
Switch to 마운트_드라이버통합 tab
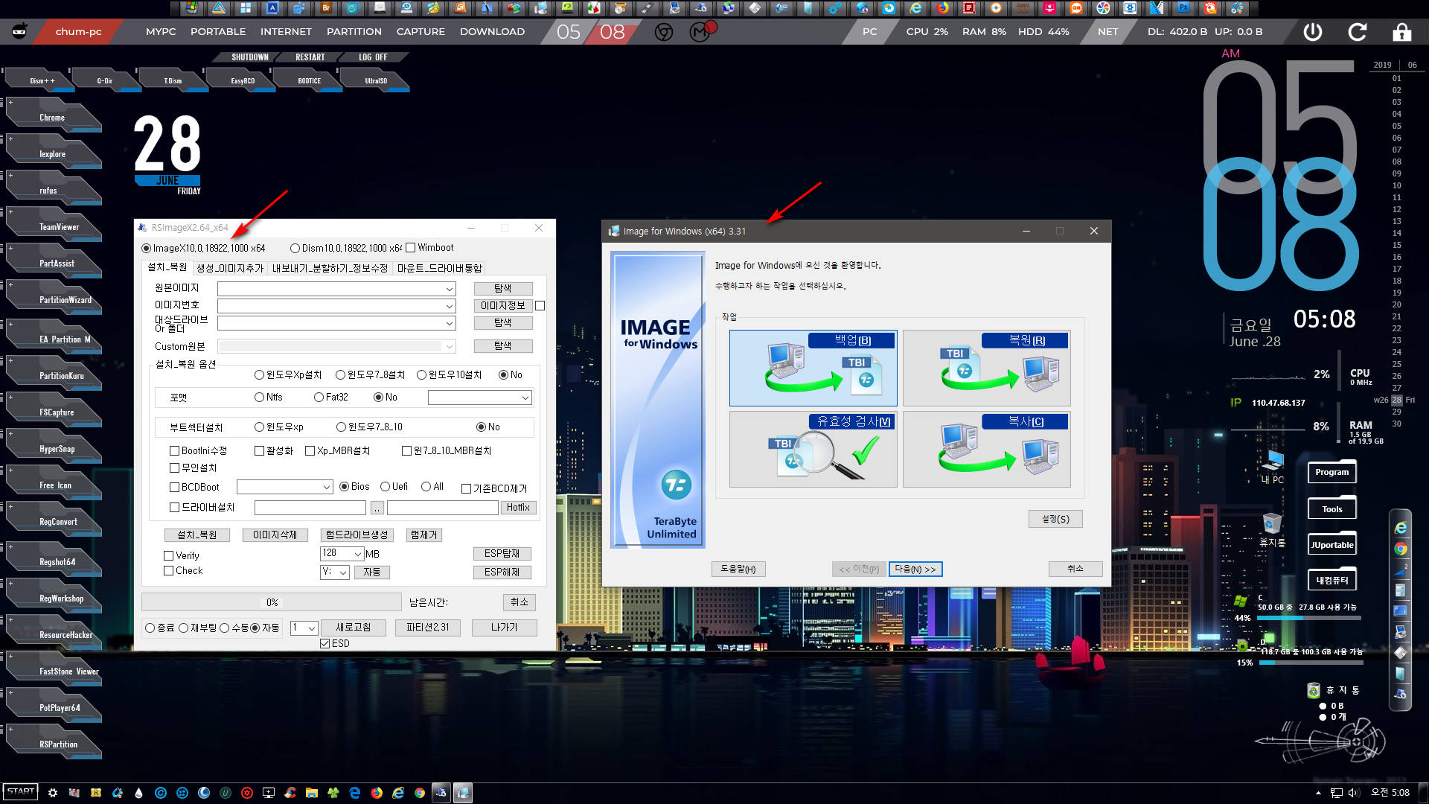[x=439, y=269]
